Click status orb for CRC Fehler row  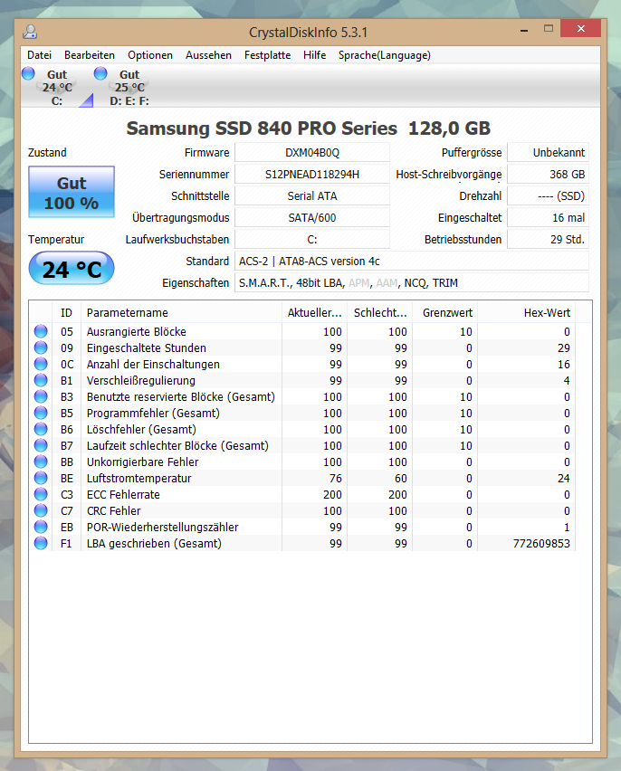tap(41, 510)
